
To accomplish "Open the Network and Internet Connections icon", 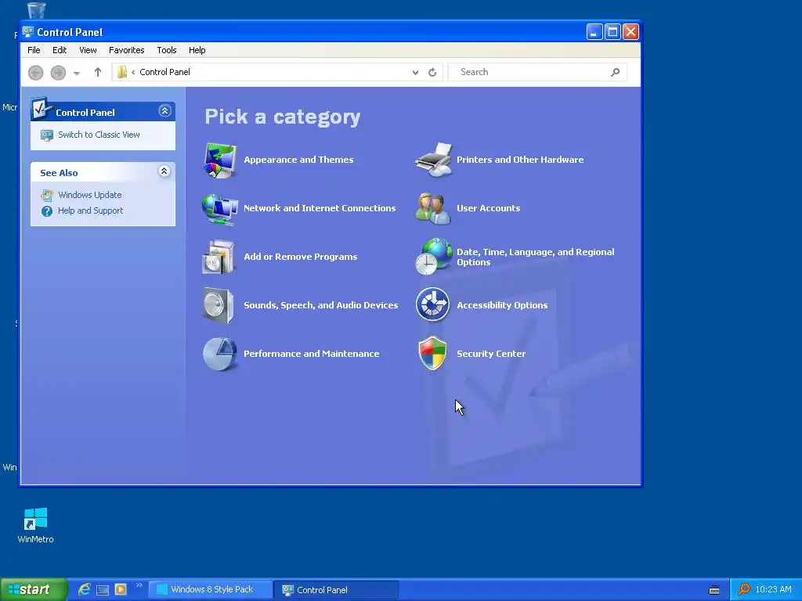I will (x=220, y=208).
